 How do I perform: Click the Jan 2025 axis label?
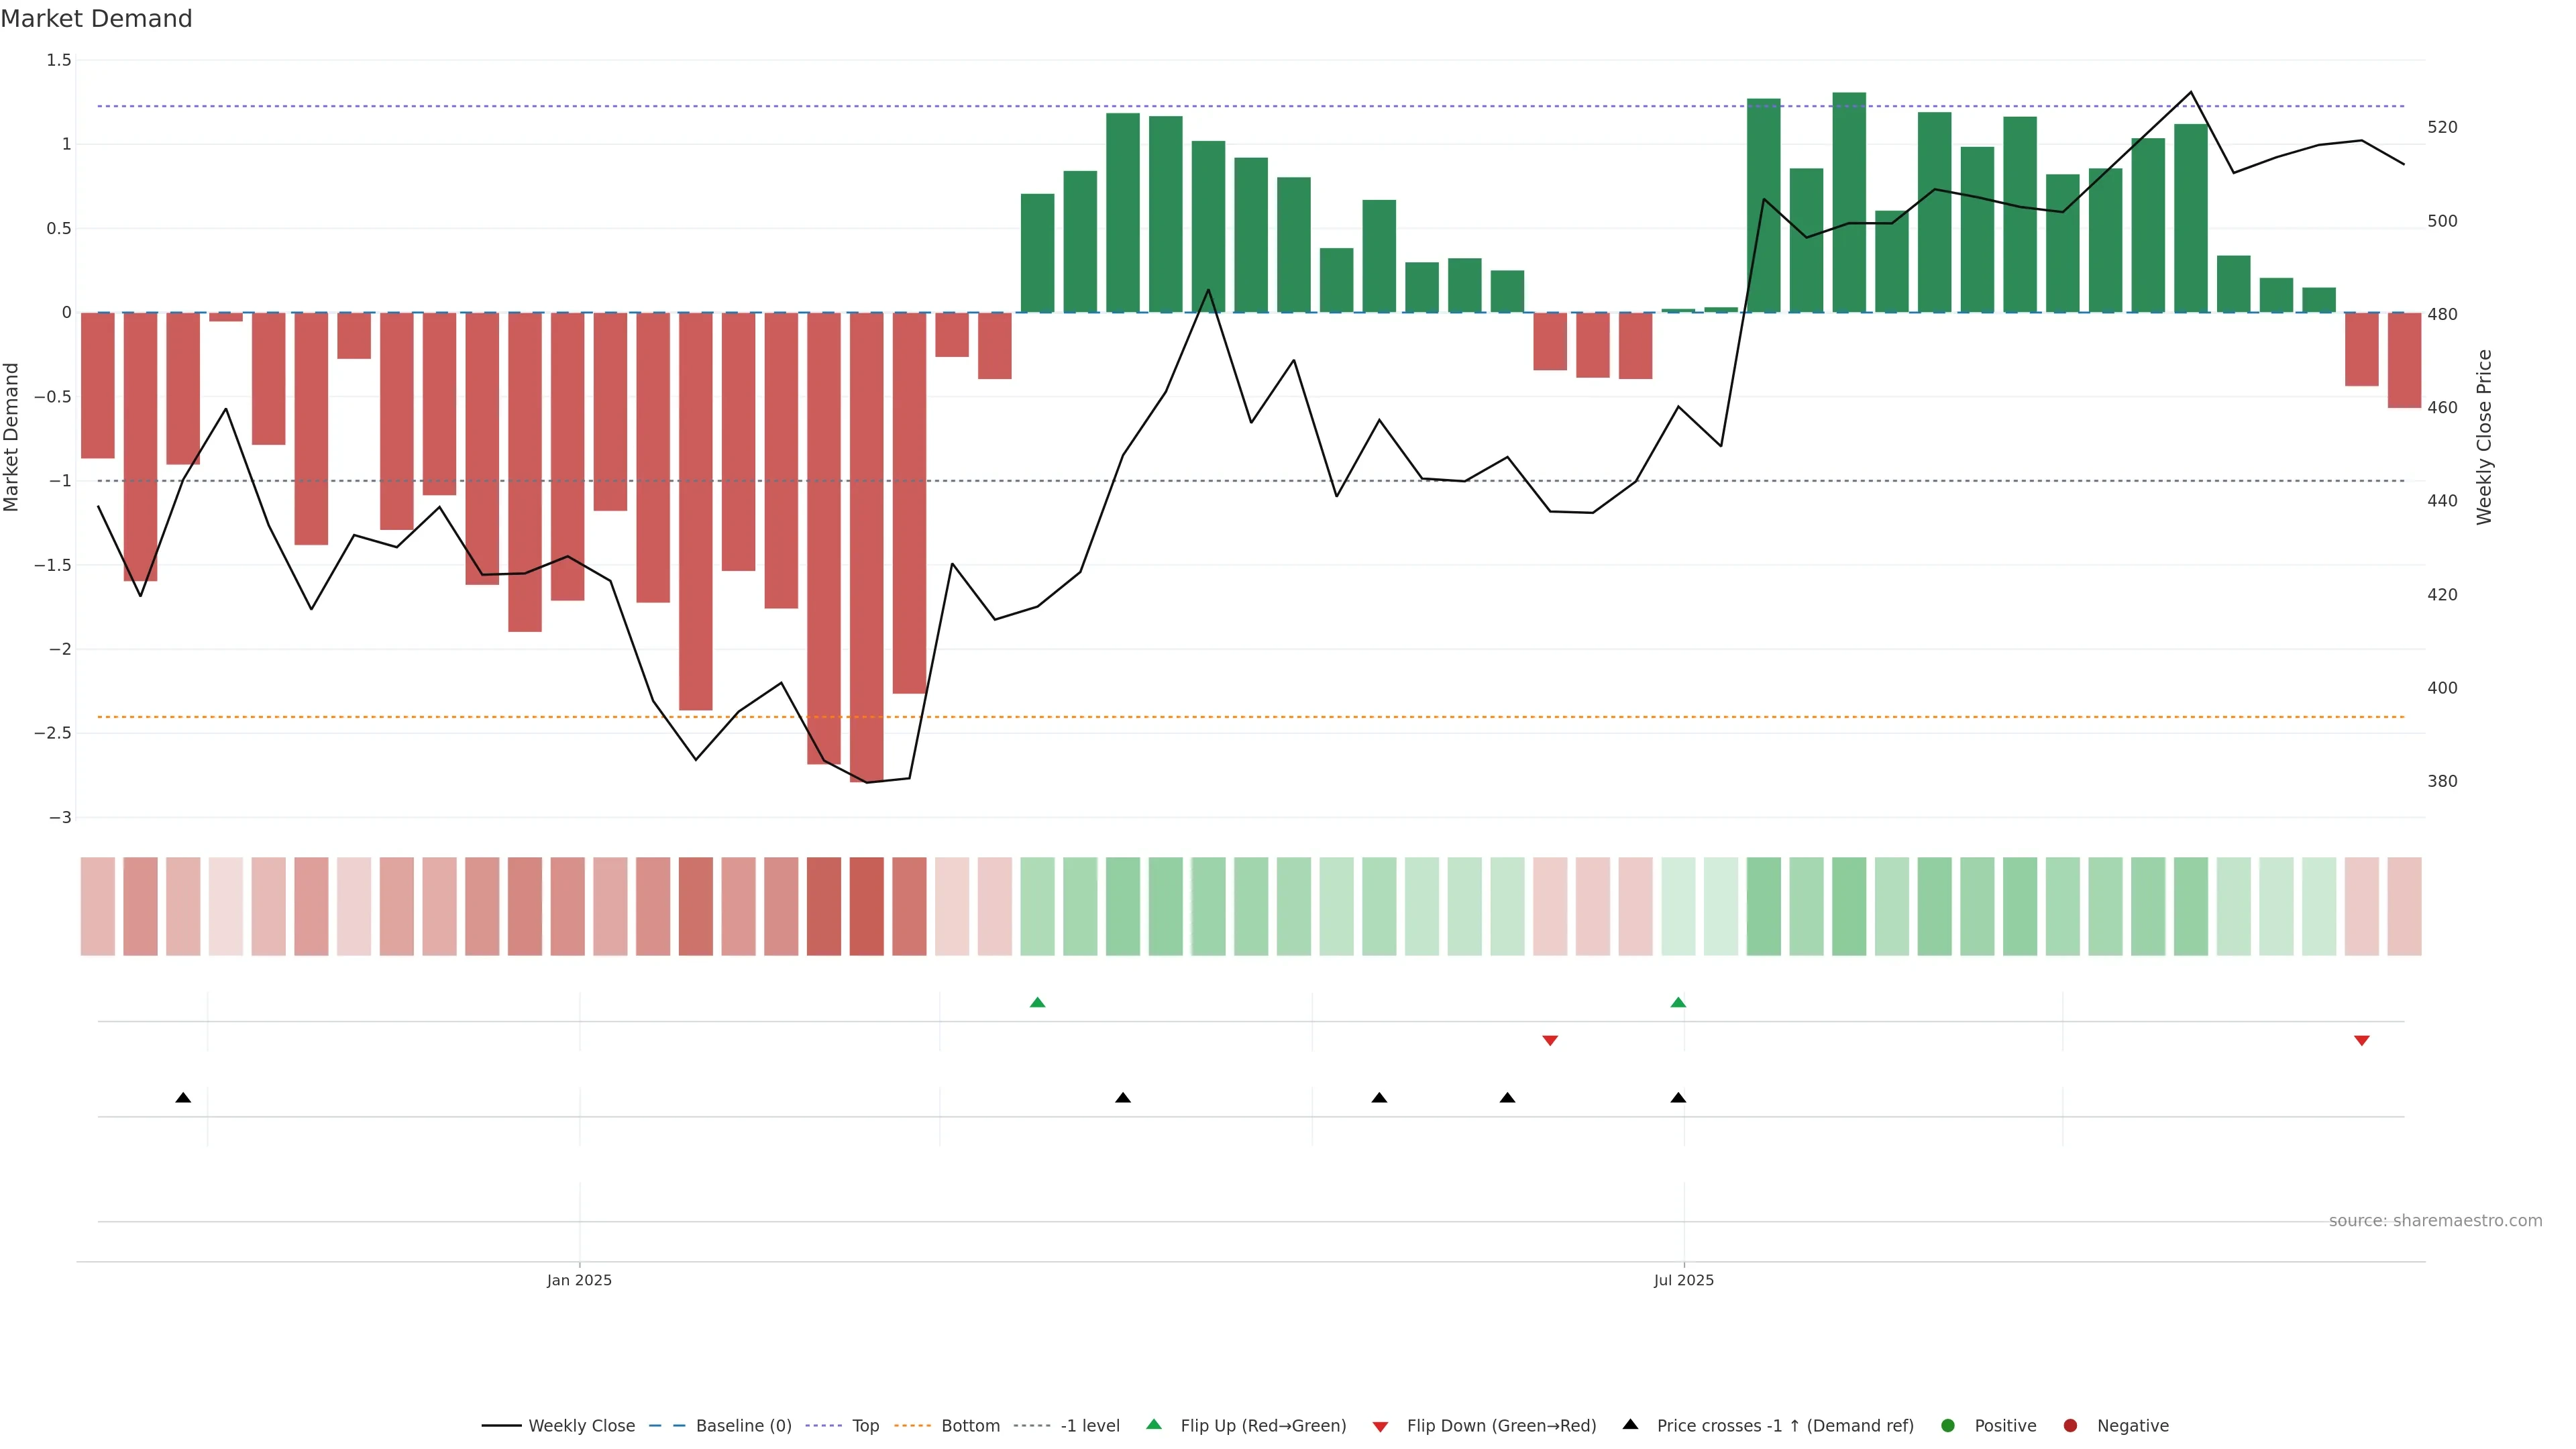tap(579, 1280)
